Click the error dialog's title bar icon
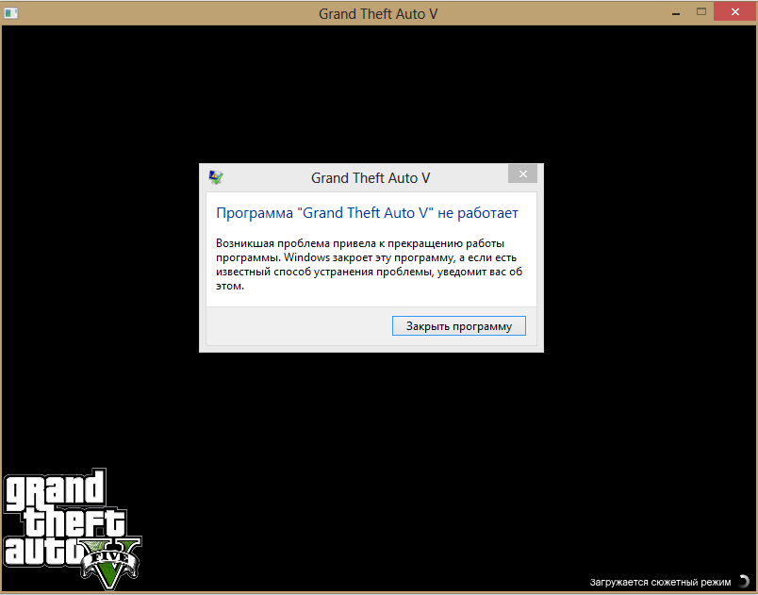Viewport: 758px width, 595px height. [216, 177]
